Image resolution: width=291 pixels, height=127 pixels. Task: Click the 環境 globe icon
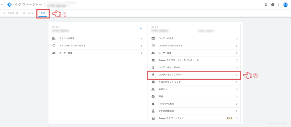[153, 96]
